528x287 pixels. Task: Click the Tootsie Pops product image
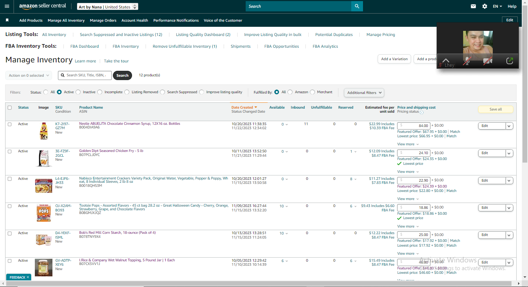click(x=44, y=213)
